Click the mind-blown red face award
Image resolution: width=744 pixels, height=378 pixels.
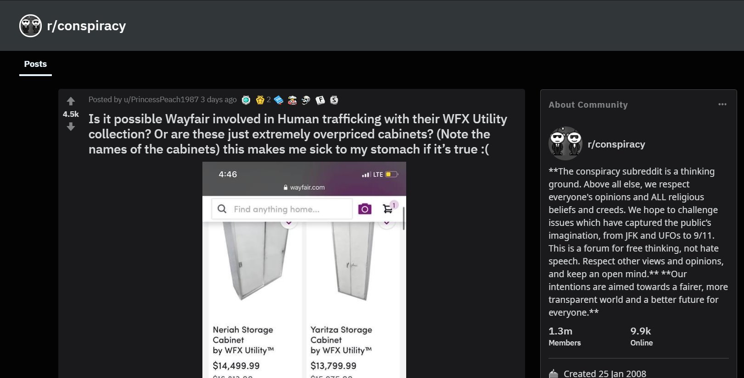pos(292,100)
